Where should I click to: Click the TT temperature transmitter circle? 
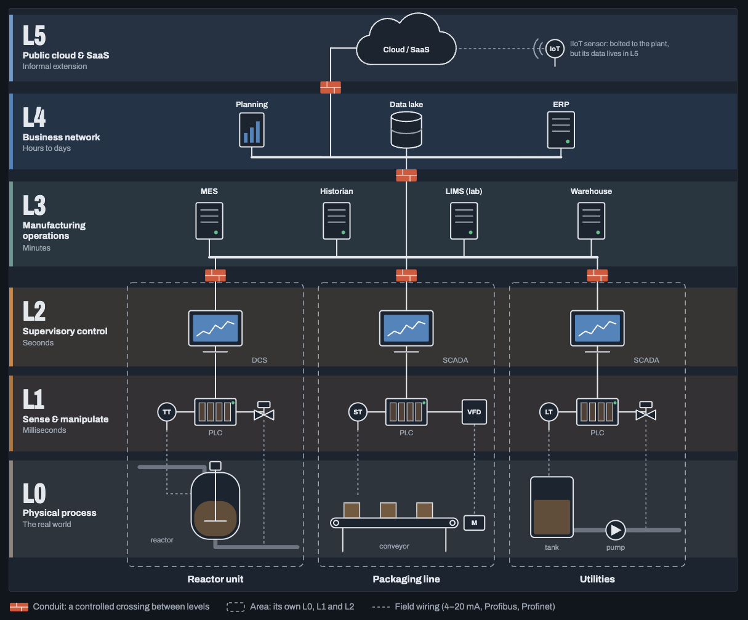pos(166,412)
